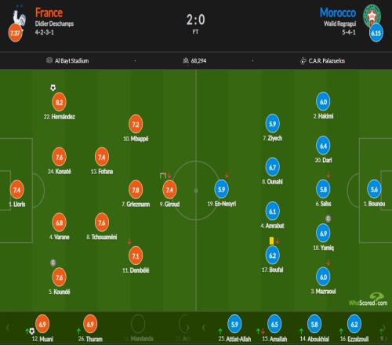Show previous Morocco substitutes with left chevron
The image size is (392, 345).
coord(204,328)
